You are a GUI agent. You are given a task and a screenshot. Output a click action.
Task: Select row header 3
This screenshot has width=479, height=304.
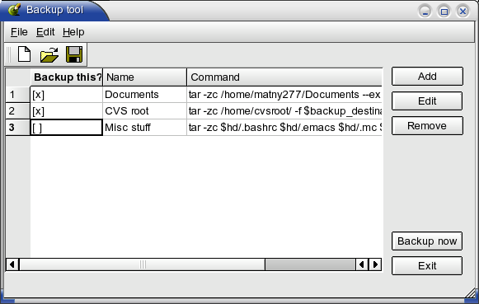pos(18,127)
